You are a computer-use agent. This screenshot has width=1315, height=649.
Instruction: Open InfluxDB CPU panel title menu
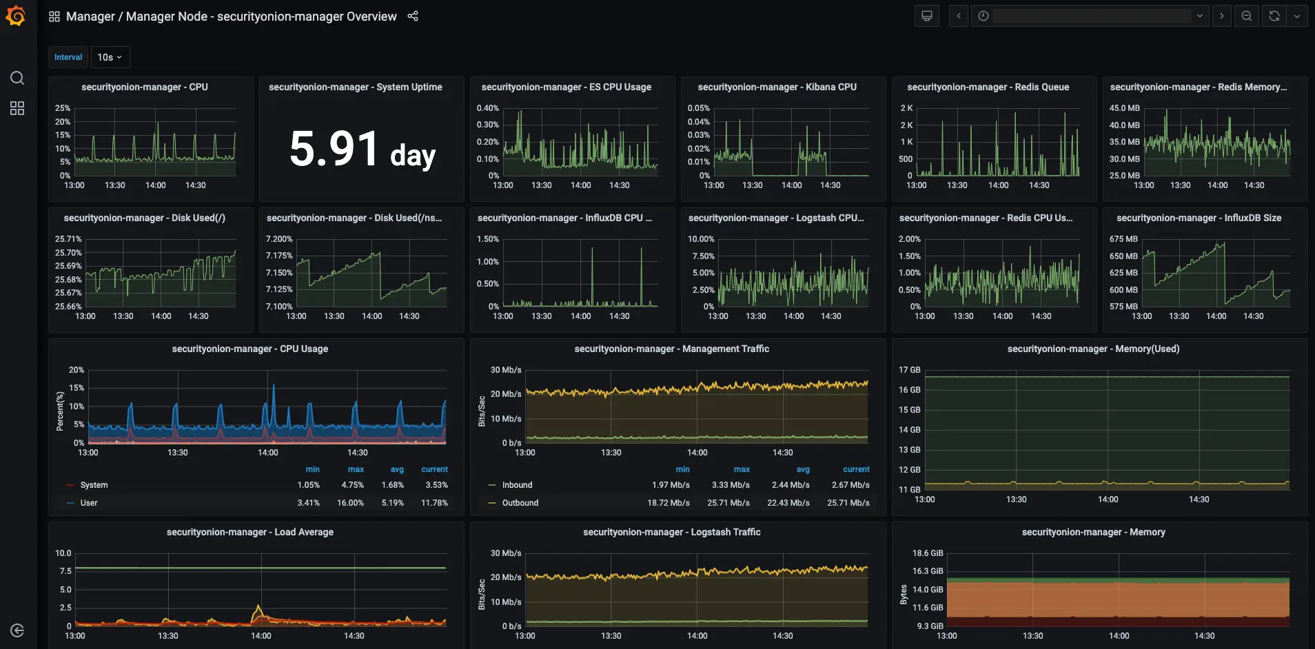[x=565, y=218]
